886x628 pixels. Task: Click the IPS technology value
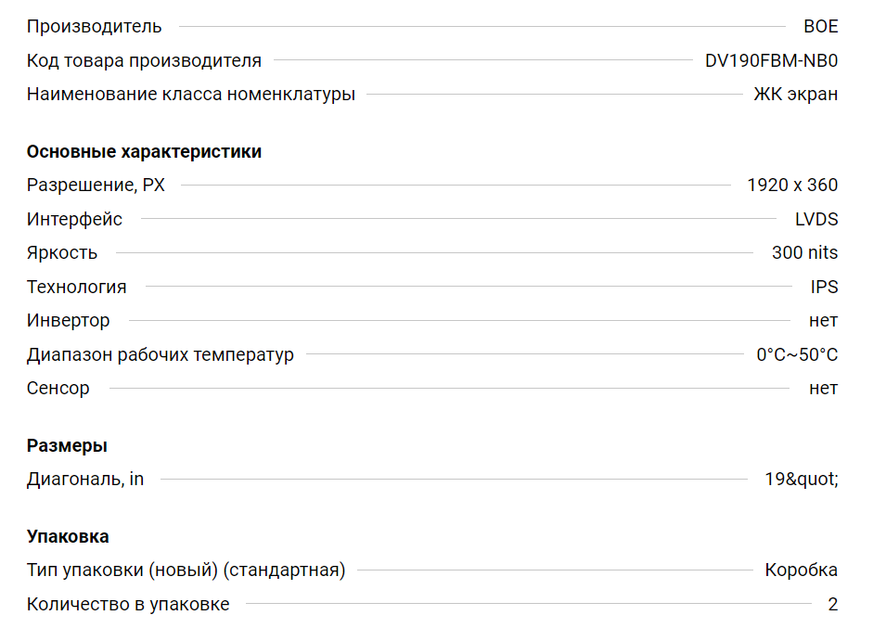824,288
